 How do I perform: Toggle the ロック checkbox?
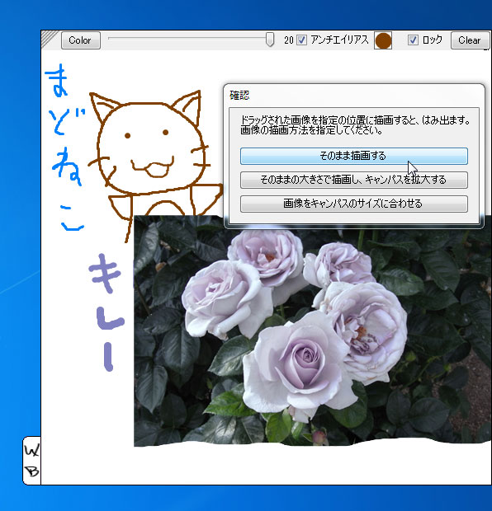413,40
